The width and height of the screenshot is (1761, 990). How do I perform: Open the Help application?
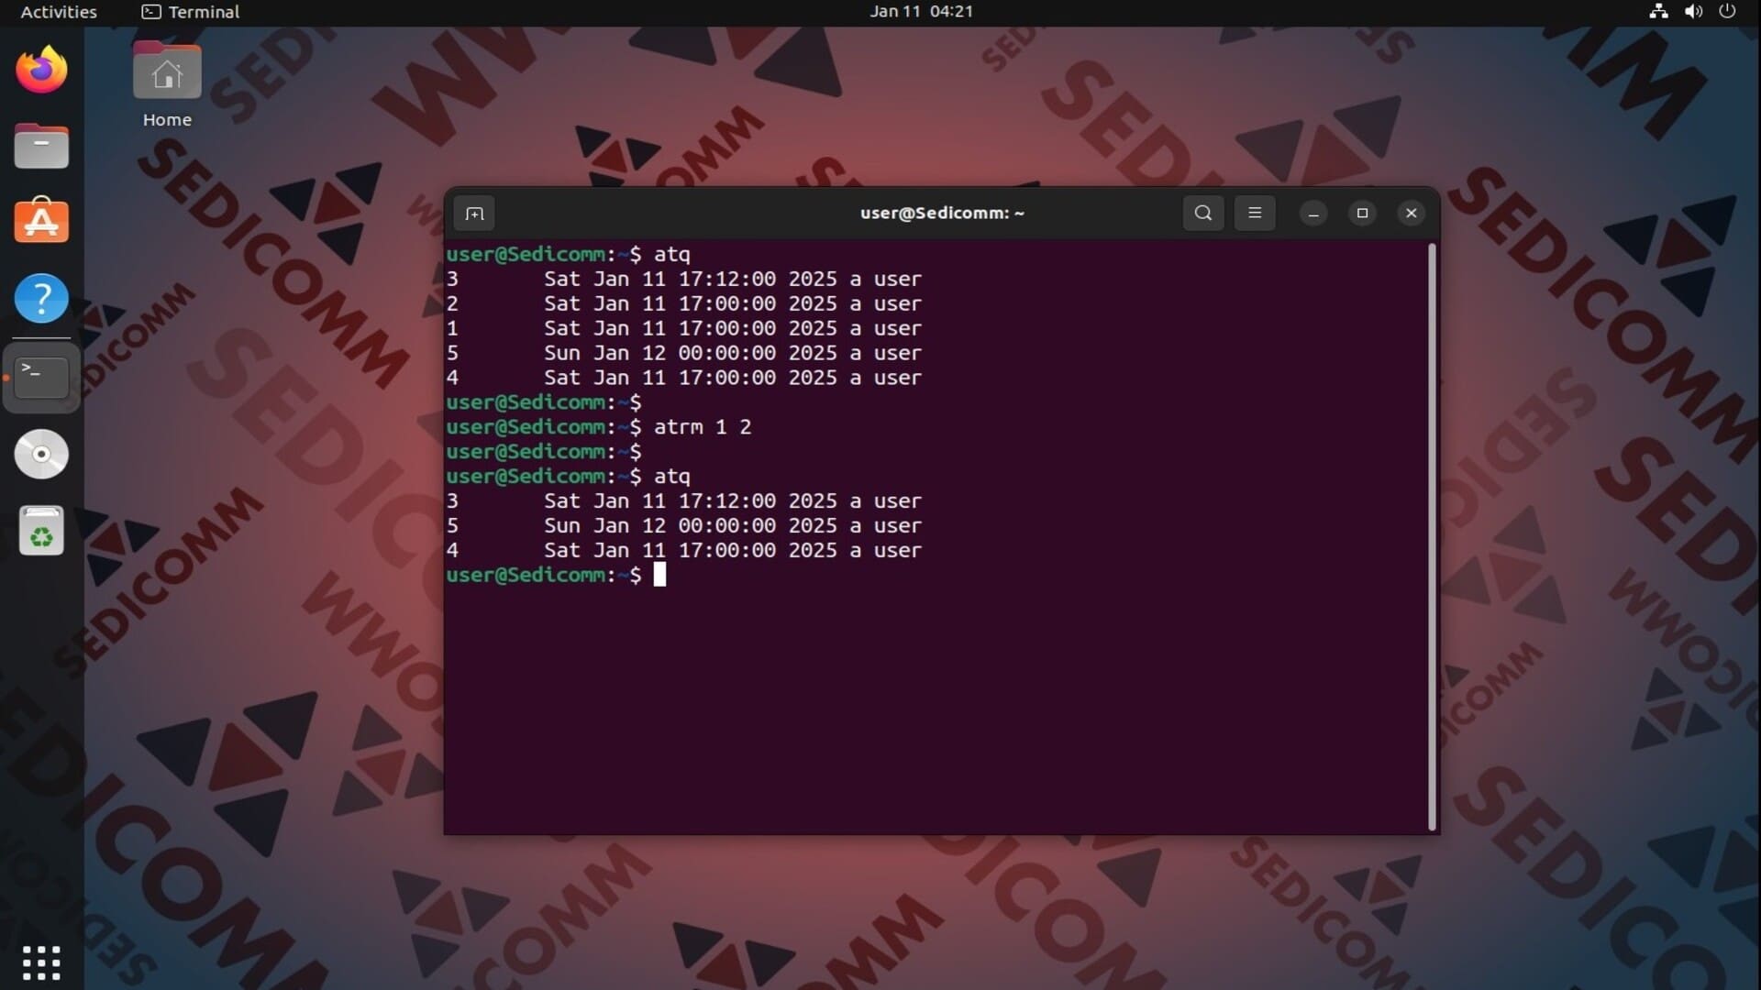click(x=41, y=299)
